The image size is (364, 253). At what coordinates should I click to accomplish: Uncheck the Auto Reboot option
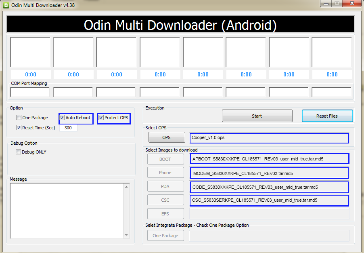click(62, 118)
